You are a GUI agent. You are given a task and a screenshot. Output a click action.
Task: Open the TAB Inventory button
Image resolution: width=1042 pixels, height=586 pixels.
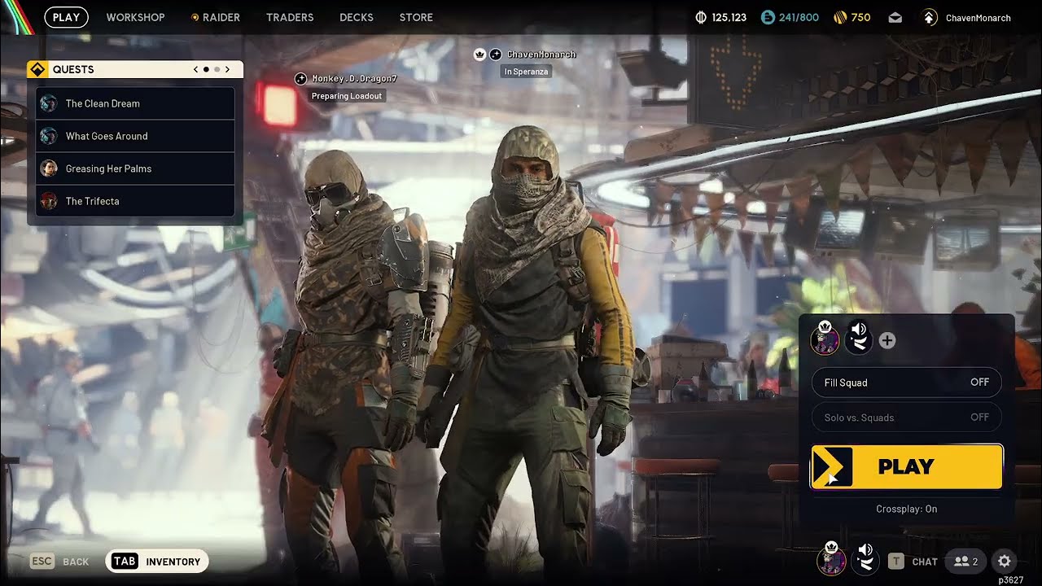(x=157, y=562)
